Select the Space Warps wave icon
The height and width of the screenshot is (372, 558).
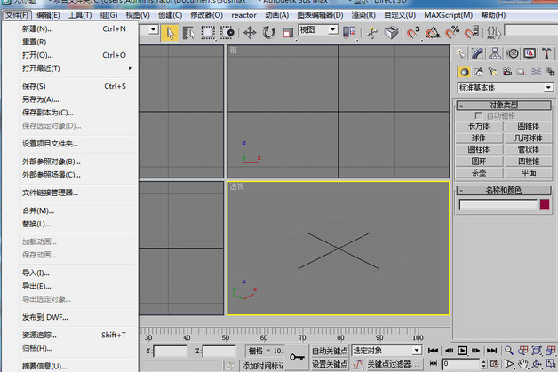(x=536, y=72)
